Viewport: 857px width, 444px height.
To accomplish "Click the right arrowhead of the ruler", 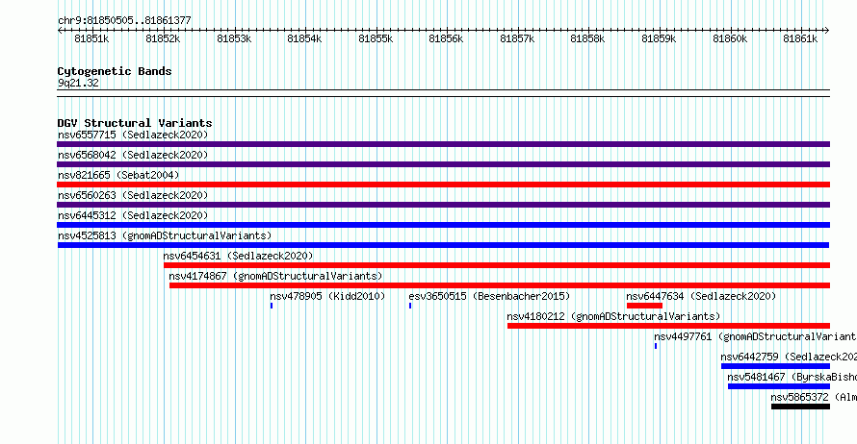I will [827, 31].
